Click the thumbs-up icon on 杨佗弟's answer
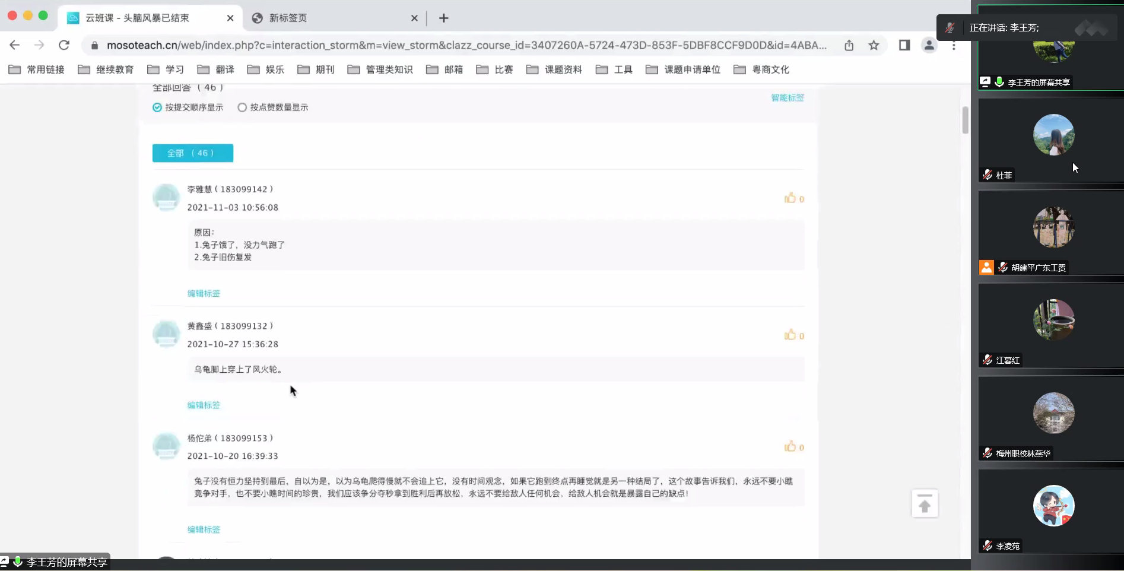This screenshot has height=571, width=1124. [x=790, y=447]
